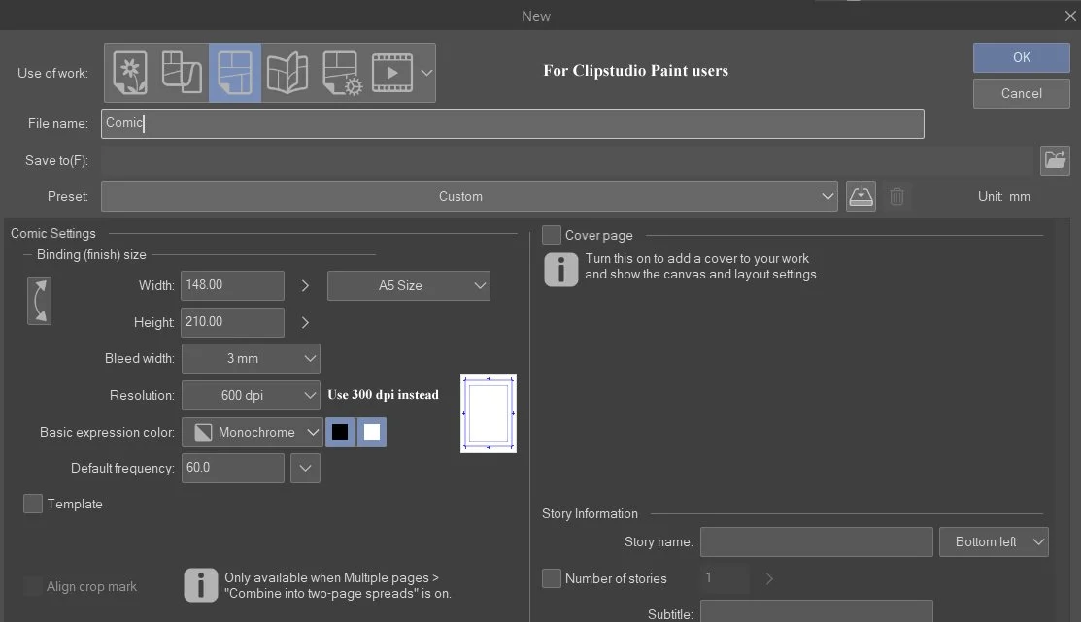The image size is (1081, 622).
Task: Enable the Template checkbox
Action: 33,504
